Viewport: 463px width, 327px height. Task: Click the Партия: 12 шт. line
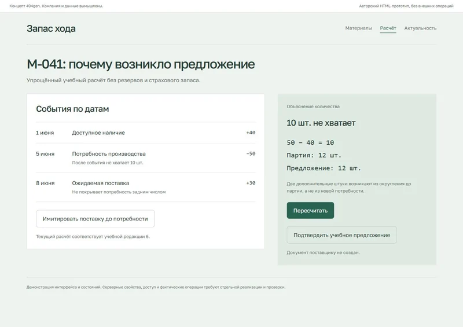pyautogui.click(x=314, y=155)
